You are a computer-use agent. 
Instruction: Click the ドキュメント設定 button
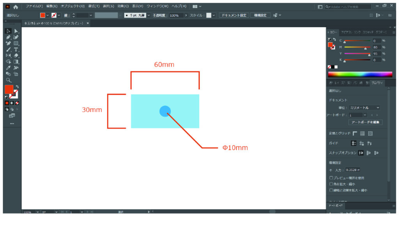[234, 15]
